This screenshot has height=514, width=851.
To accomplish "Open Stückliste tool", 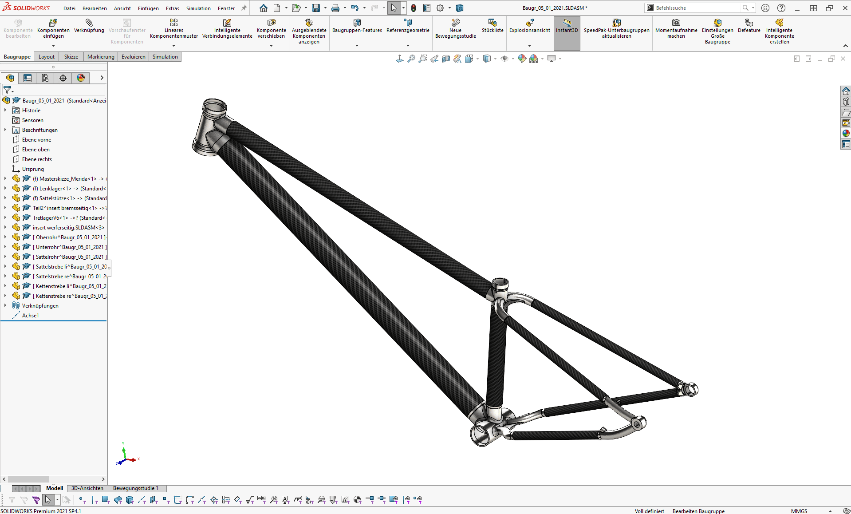I will click(492, 23).
